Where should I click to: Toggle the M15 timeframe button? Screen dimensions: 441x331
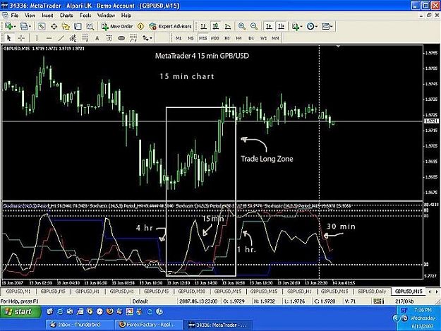203,38
